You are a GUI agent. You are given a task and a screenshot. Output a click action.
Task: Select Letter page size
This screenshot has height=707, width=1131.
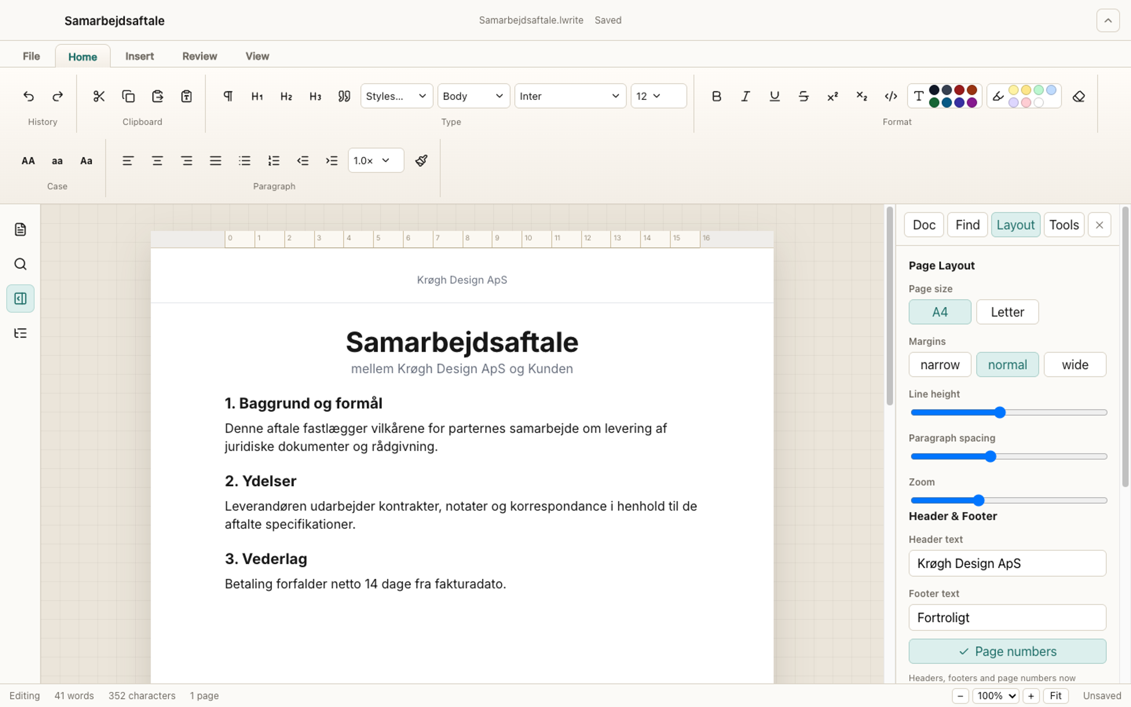pos(1007,312)
